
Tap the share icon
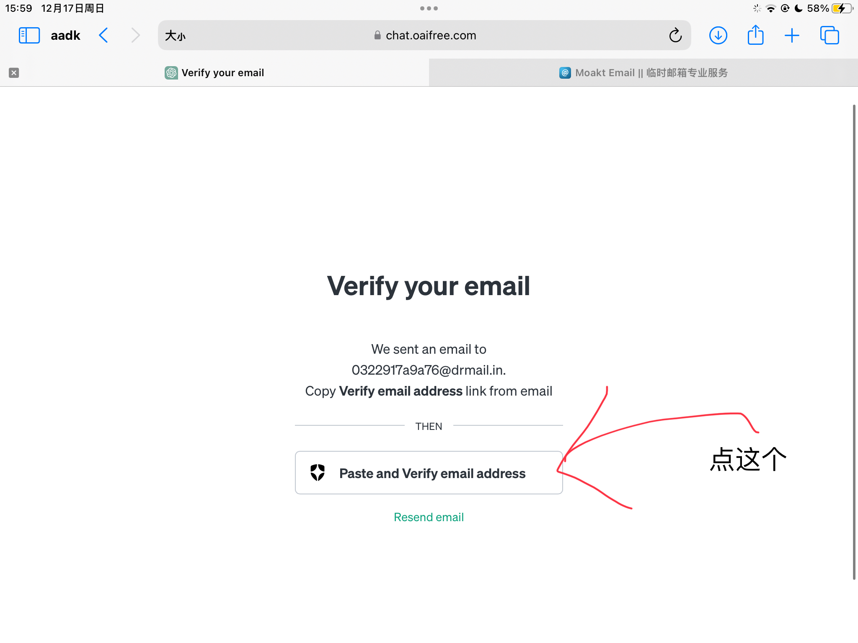point(755,35)
